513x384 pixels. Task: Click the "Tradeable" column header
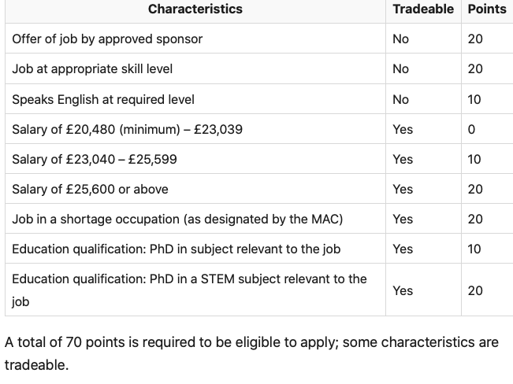click(423, 9)
